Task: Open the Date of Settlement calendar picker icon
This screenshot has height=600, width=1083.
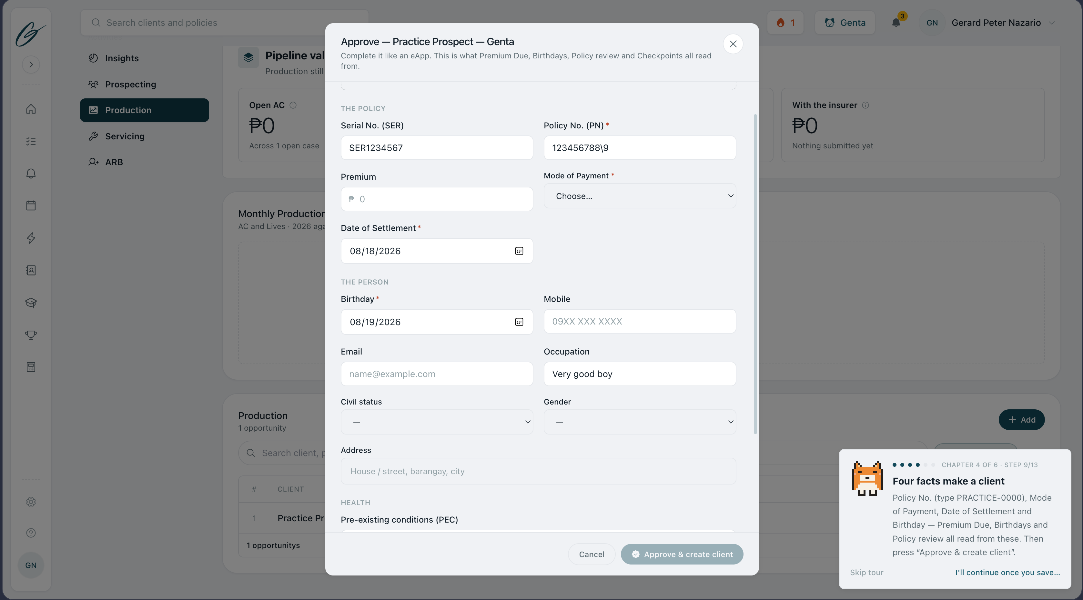Action: coord(519,251)
